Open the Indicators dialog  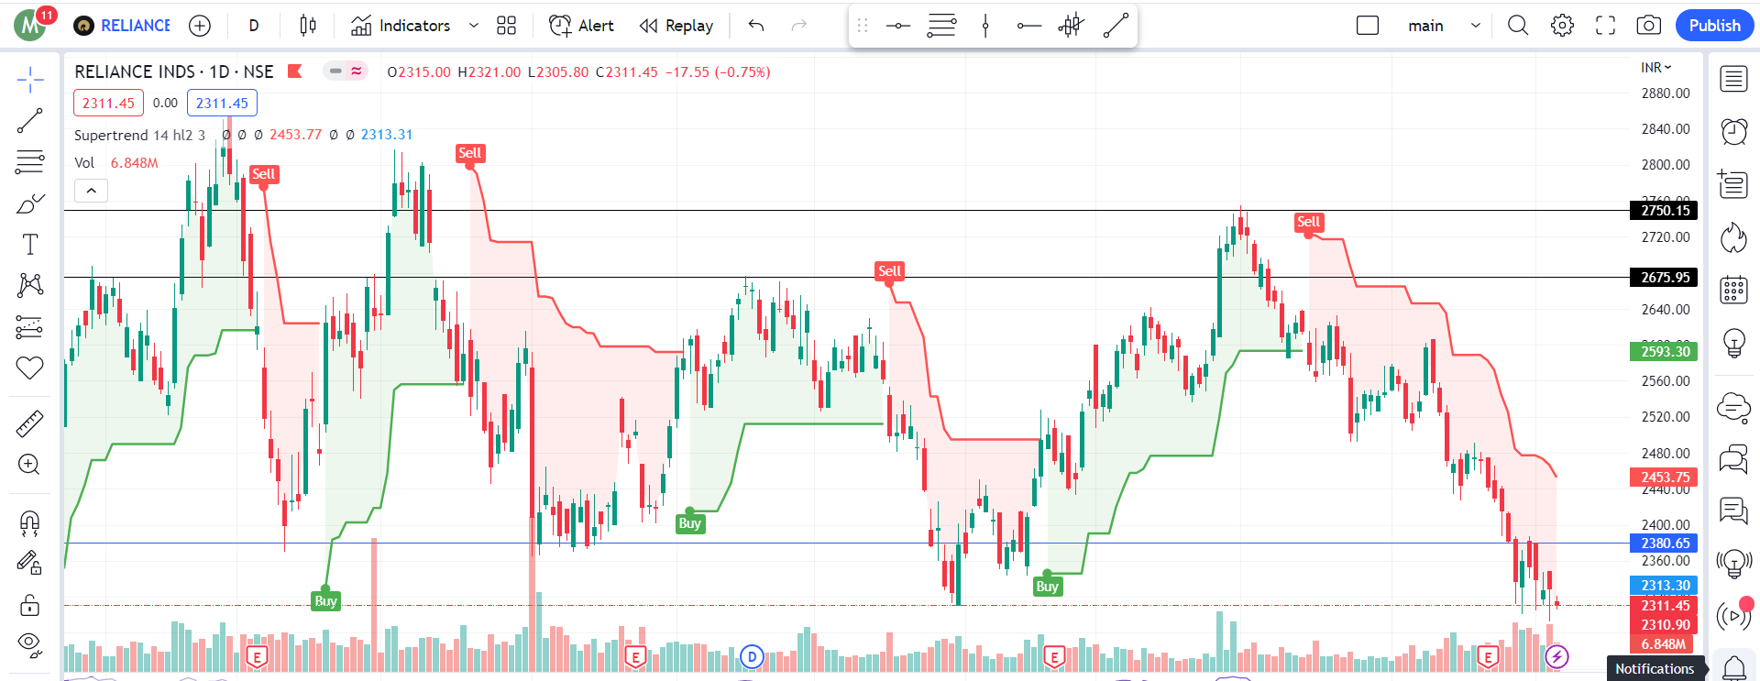coord(401,26)
